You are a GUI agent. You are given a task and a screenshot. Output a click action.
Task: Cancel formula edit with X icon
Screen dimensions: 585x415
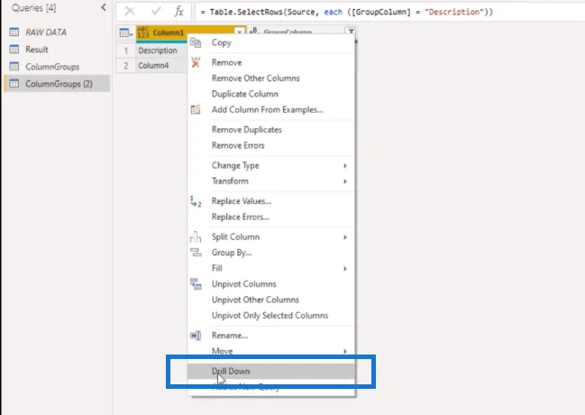tap(130, 11)
